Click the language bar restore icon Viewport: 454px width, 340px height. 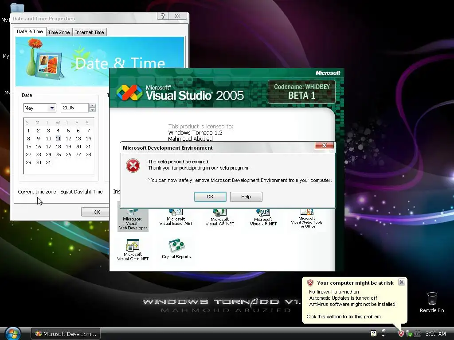[384, 331]
